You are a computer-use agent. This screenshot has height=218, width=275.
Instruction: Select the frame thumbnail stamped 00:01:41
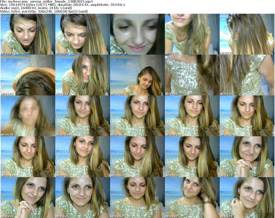247,75
